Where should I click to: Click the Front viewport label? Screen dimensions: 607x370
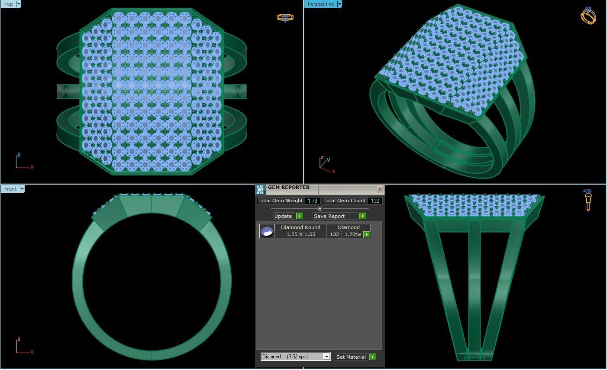(10, 189)
